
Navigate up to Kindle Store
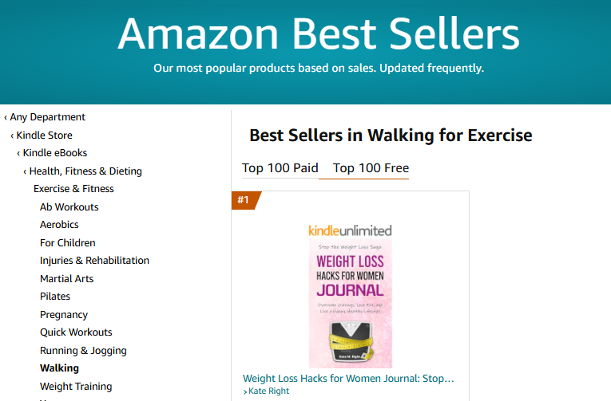44,136
